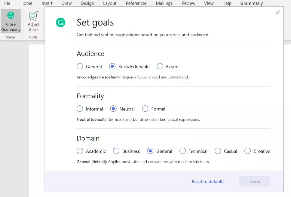The height and width of the screenshot is (197, 291).
Task: Select Knowledgeable audience radio button
Action: tap(112, 66)
